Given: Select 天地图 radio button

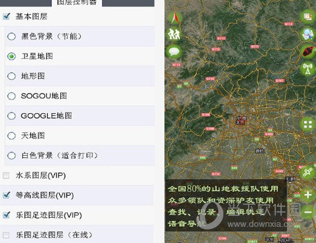Looking at the screenshot, I should (x=11, y=136).
